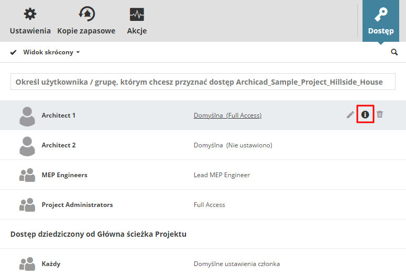
Task: Open the Ustawienia gear icon
Action: click(30, 15)
